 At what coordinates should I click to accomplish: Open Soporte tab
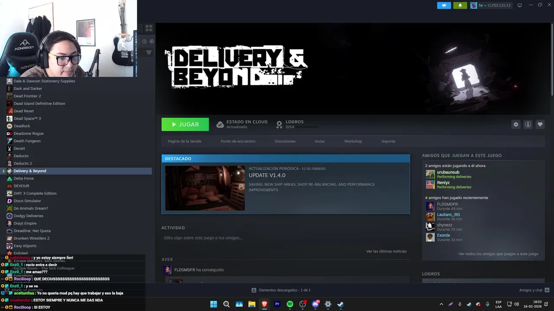coord(388,141)
